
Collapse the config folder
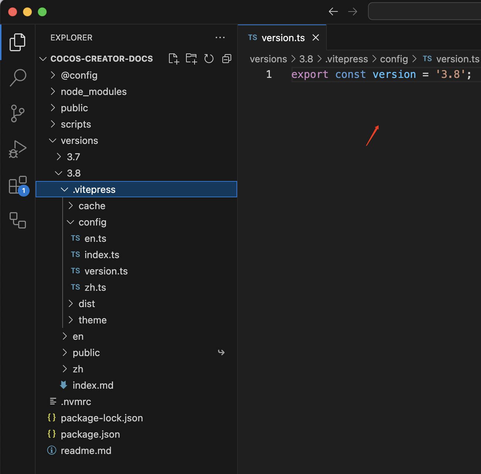(x=92, y=222)
